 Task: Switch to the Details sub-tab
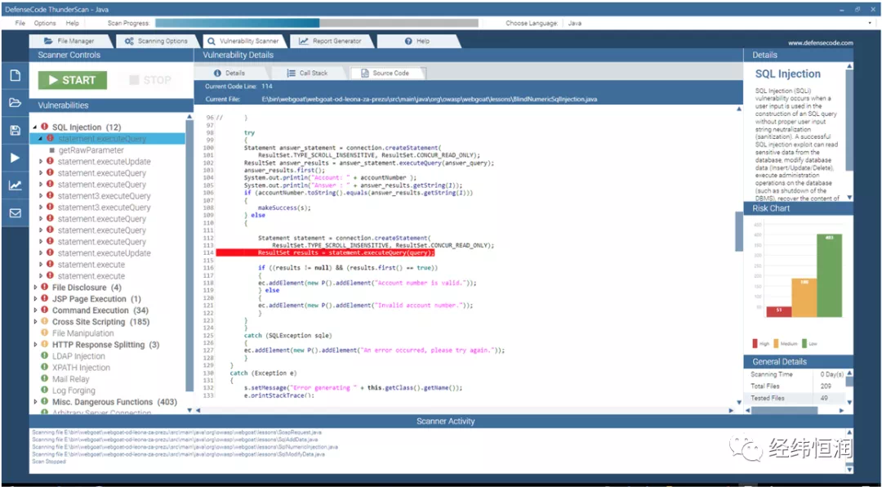tap(229, 74)
